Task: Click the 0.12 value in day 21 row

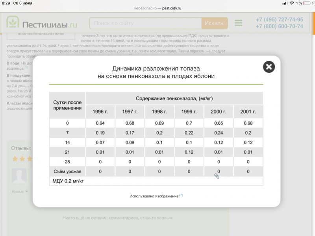Action: (189, 152)
